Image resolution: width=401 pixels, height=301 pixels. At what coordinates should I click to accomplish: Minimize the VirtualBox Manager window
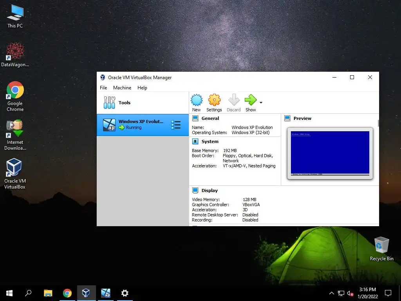click(334, 77)
